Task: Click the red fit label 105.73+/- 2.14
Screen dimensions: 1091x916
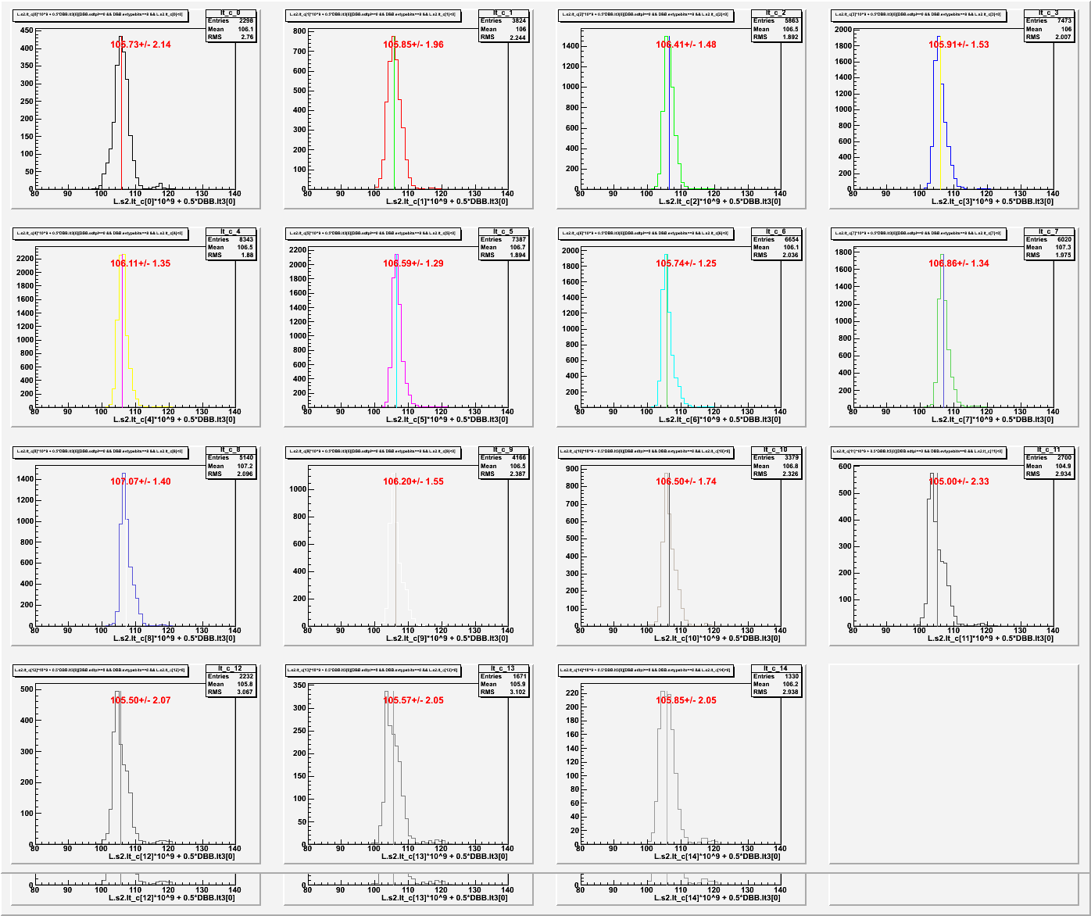Action: [x=141, y=45]
